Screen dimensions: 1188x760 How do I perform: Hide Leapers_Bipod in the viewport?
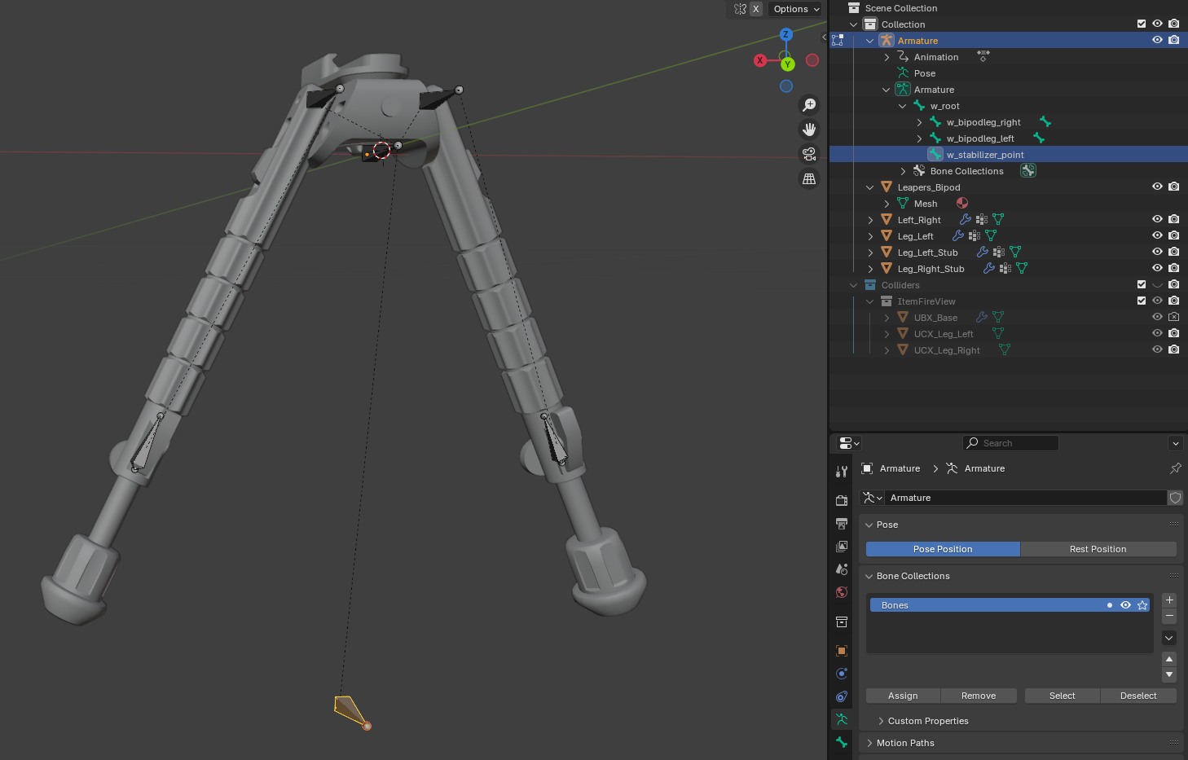point(1157,187)
